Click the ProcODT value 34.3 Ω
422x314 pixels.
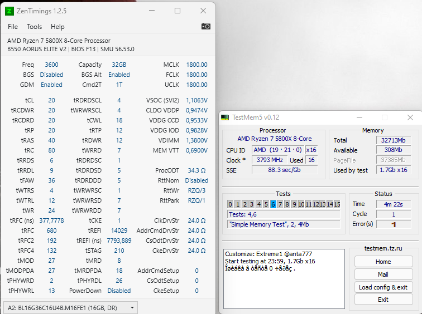[196, 170]
